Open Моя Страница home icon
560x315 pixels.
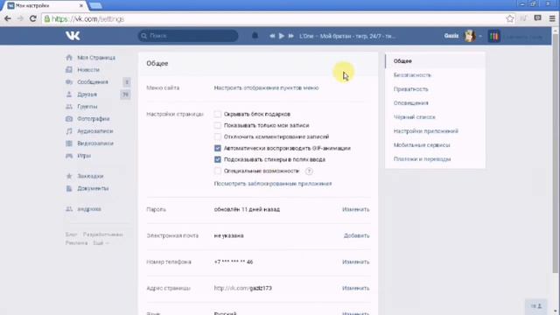[69, 58]
